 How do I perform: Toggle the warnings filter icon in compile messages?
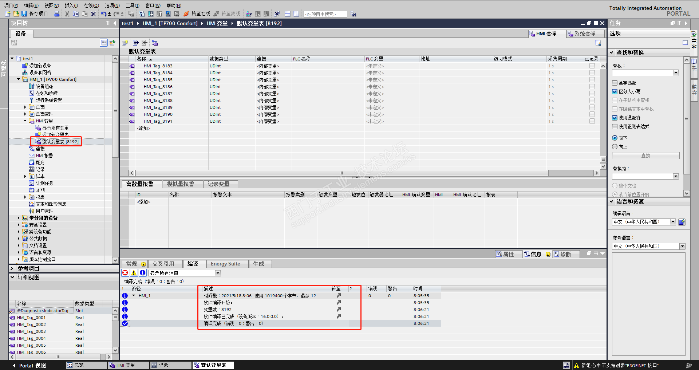[134, 273]
